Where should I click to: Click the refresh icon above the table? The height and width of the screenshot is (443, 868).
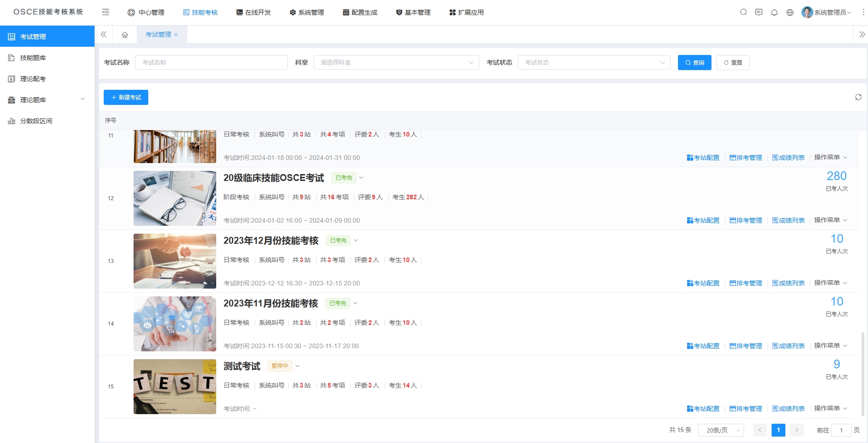click(x=858, y=97)
